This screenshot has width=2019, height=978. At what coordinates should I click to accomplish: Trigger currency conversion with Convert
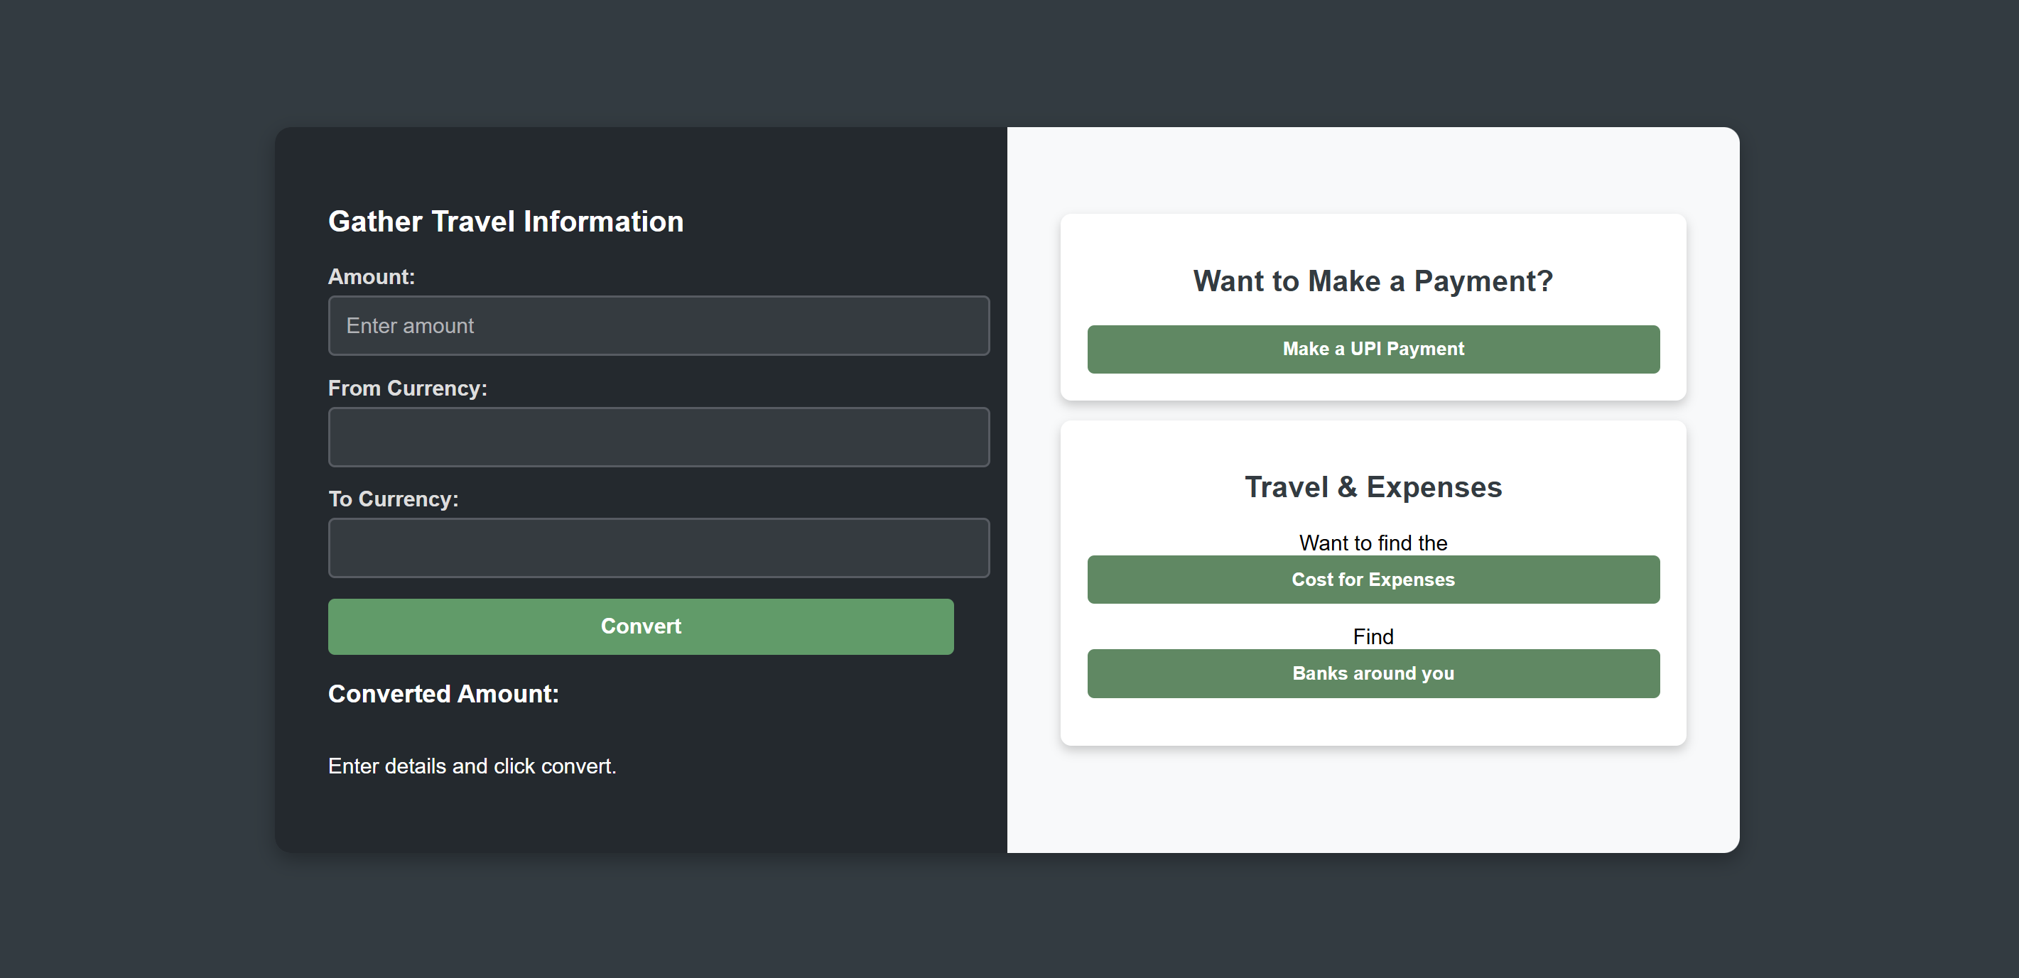640,626
